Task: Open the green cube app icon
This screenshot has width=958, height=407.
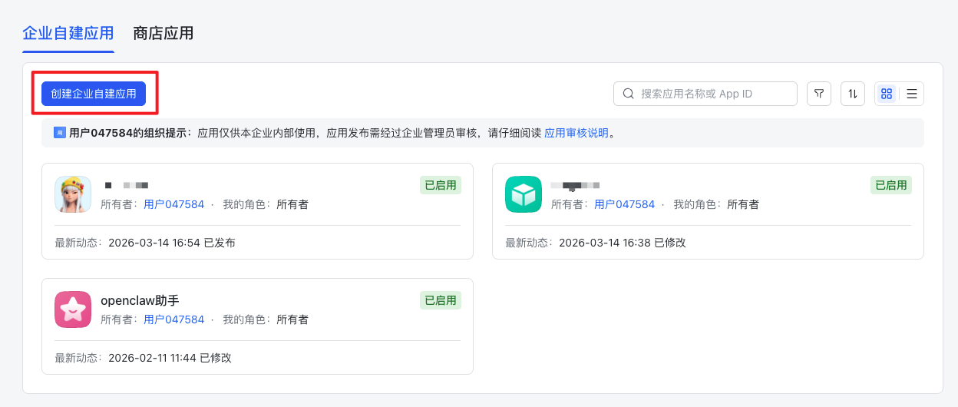Action: (524, 194)
